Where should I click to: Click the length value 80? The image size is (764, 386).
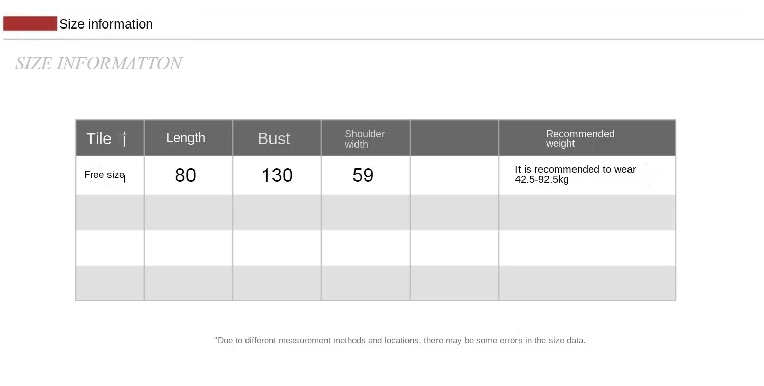[x=185, y=175]
